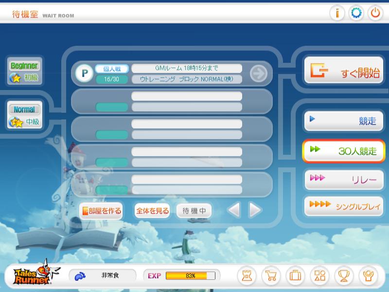Click the player name 非常食

(x=110, y=275)
